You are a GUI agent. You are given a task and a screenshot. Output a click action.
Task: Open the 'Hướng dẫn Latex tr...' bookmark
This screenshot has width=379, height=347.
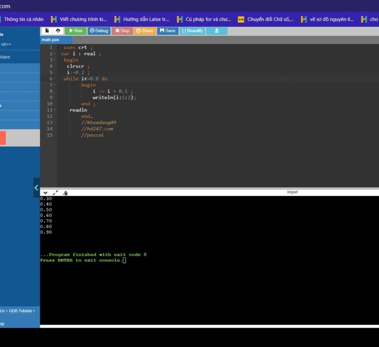(x=142, y=19)
